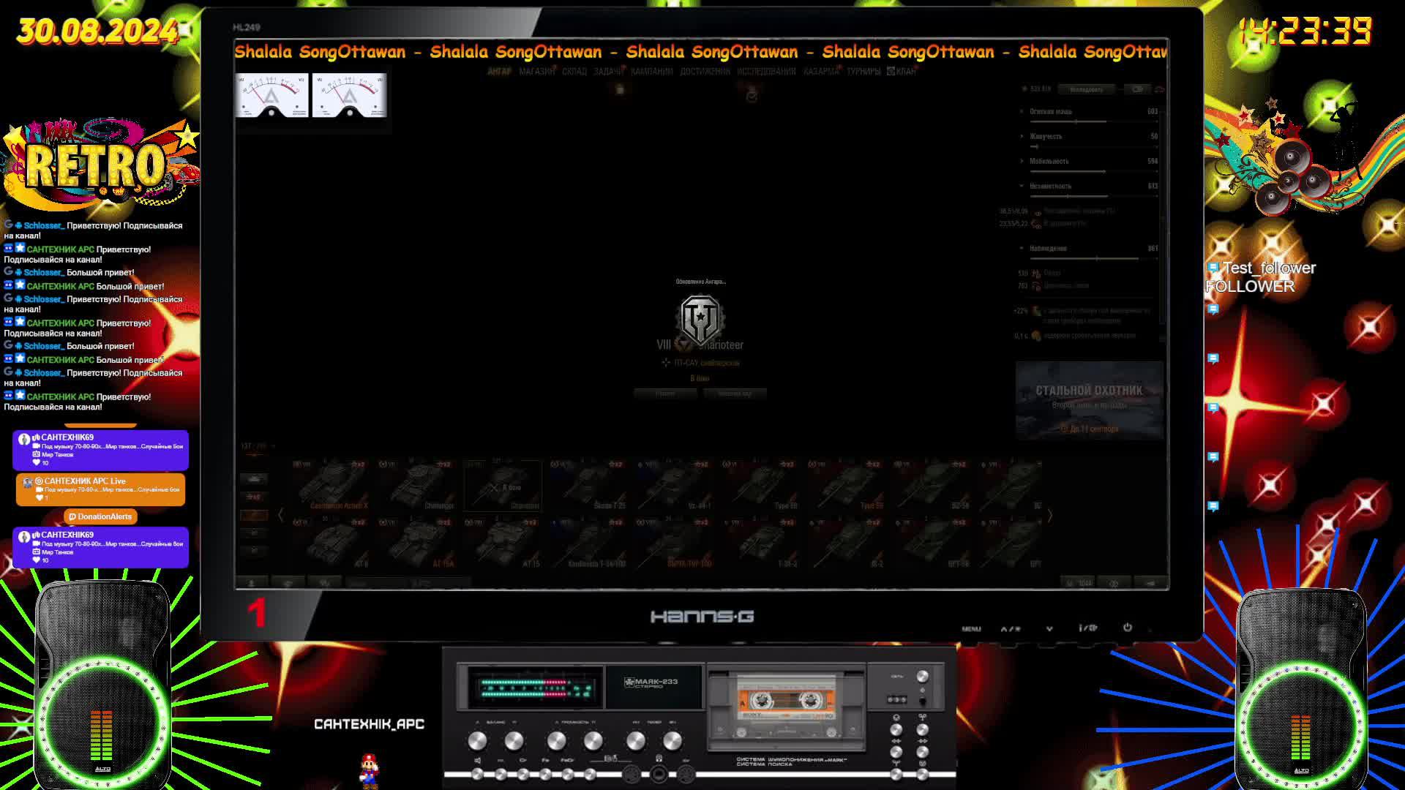1405x790 pixels.
Task: Click the Исследовать button
Action: tap(1086, 89)
